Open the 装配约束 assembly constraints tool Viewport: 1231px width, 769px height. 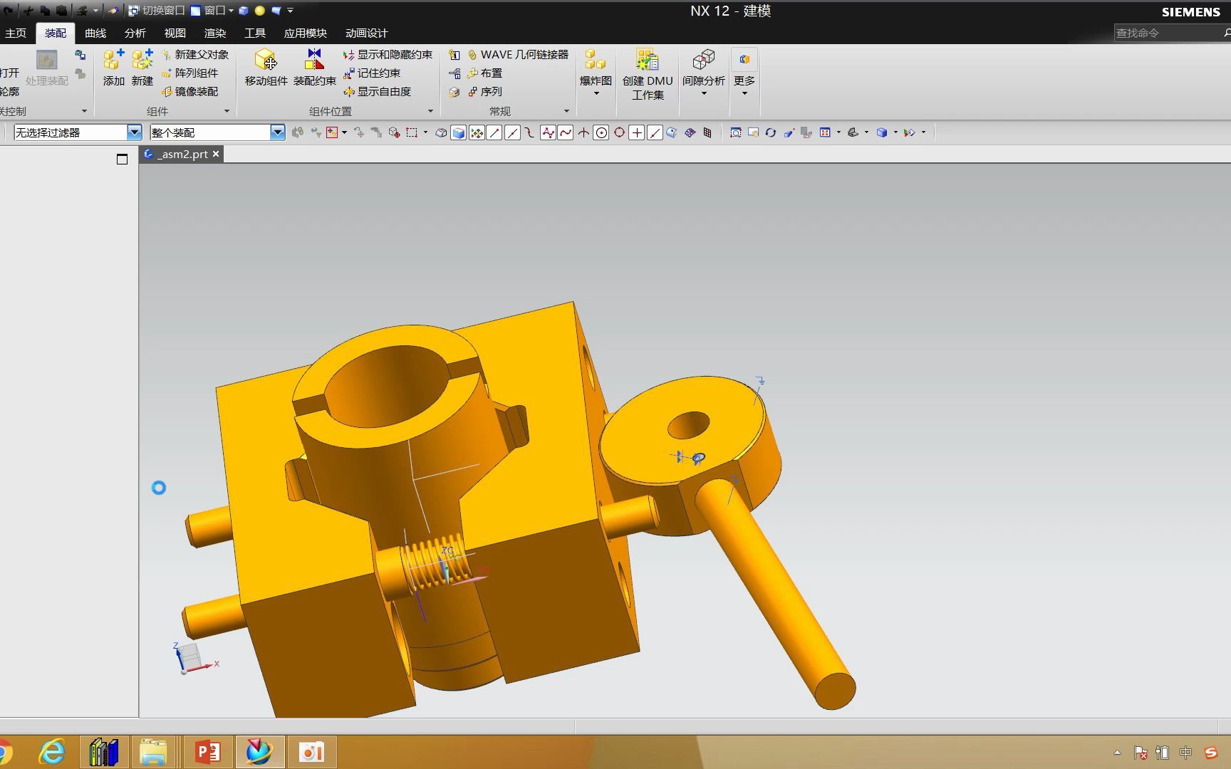(x=314, y=68)
